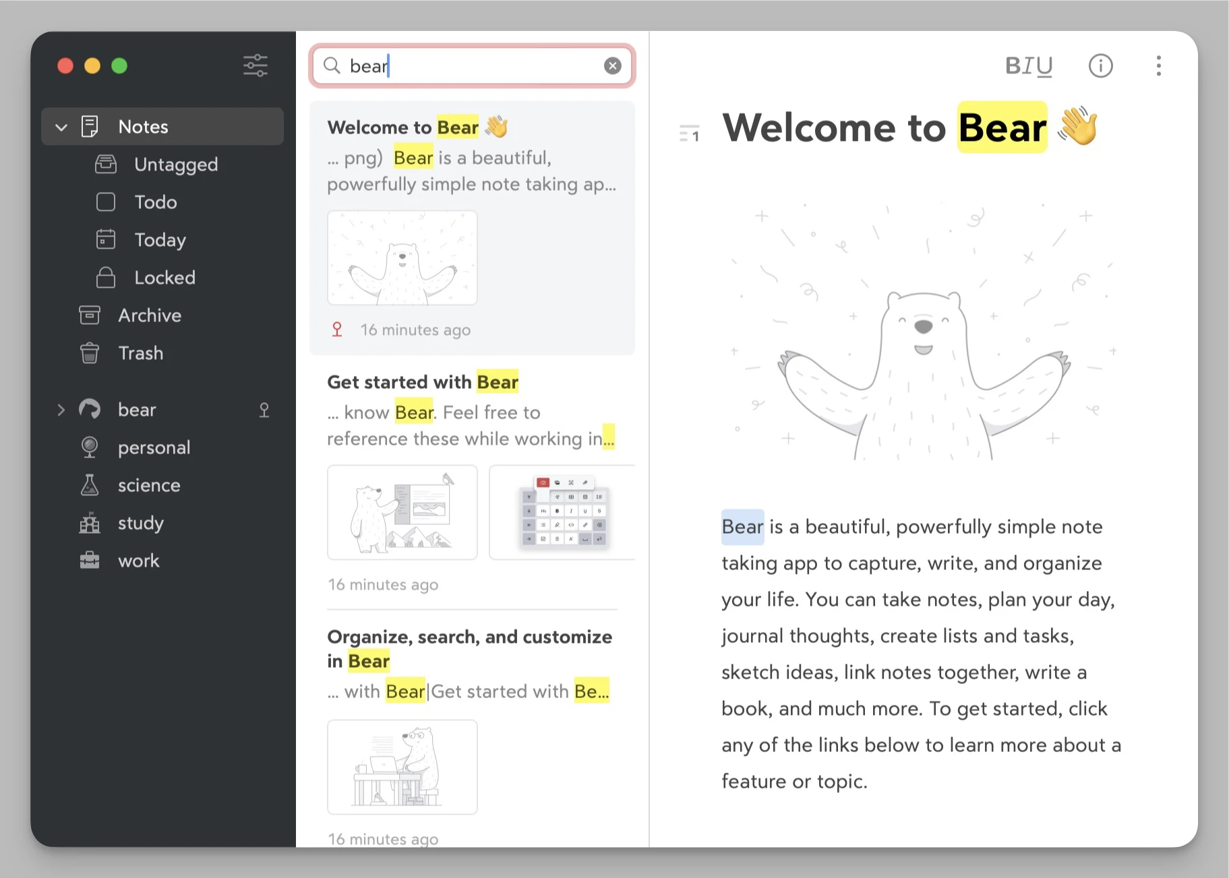Viewport: 1229px width, 878px height.
Task: Clear the search field
Action: 611,65
